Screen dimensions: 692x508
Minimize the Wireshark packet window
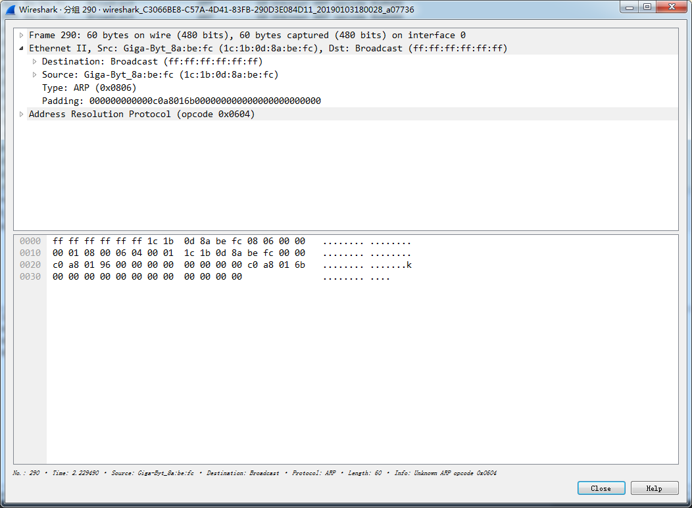[630, 7]
